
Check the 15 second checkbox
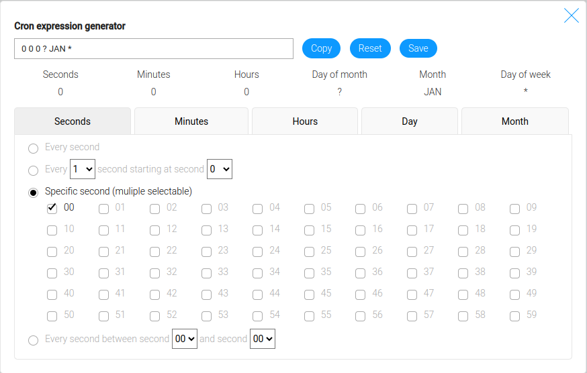pos(309,230)
